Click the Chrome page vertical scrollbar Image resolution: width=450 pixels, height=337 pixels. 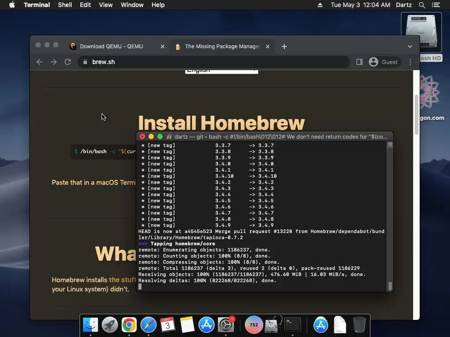point(417,115)
